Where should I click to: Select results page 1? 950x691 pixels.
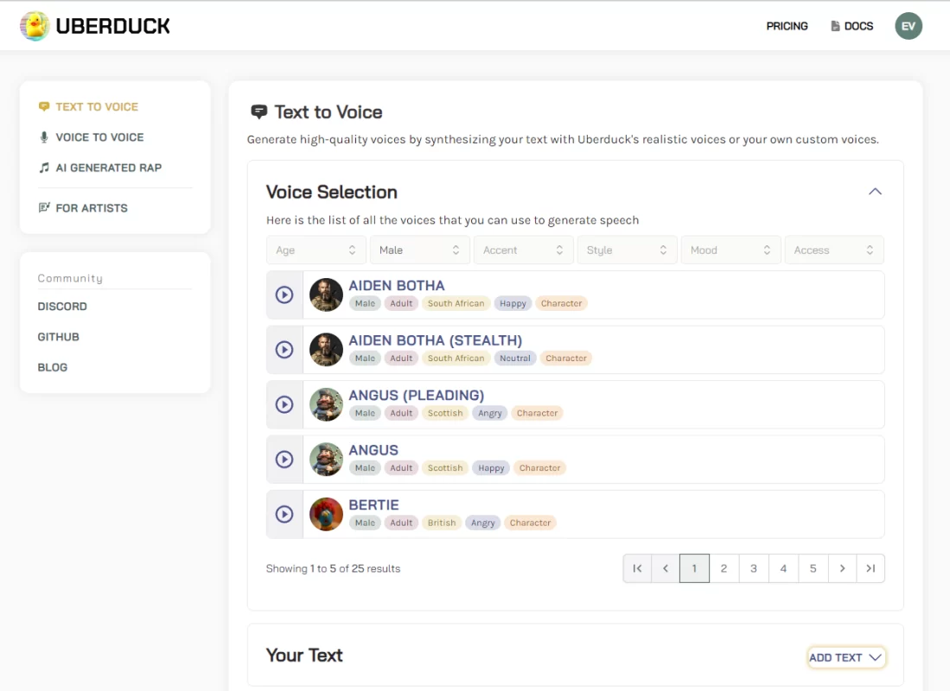coord(694,568)
